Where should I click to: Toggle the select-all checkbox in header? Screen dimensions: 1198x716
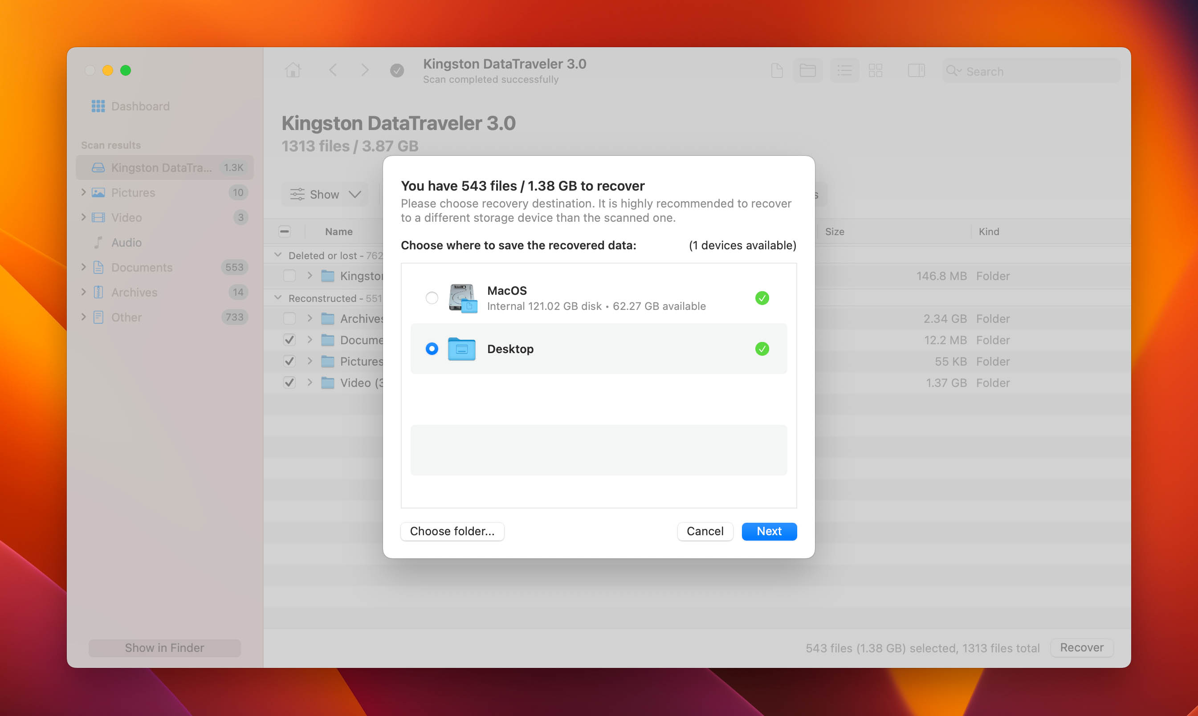pyautogui.click(x=285, y=232)
